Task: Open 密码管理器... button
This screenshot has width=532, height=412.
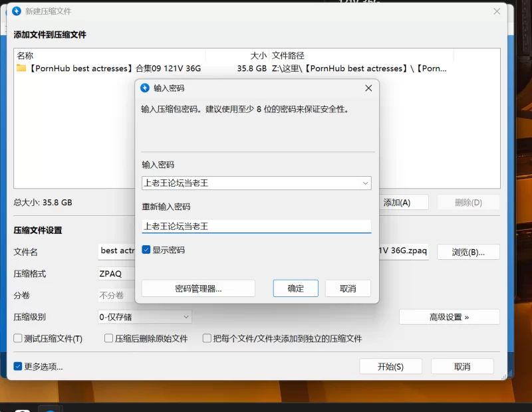Action: tap(198, 288)
